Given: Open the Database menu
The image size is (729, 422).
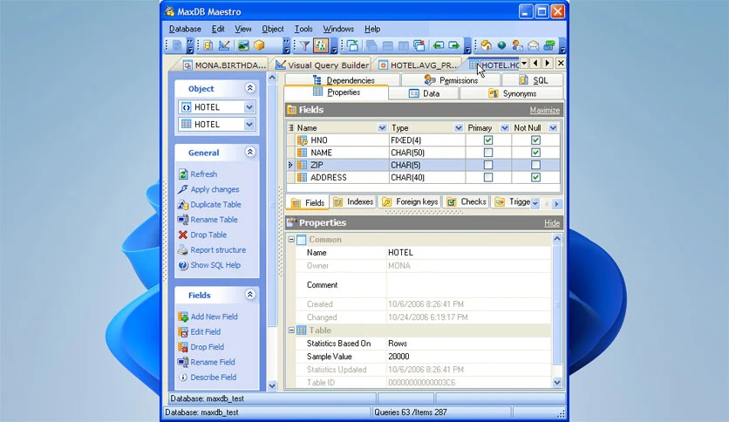Looking at the screenshot, I should [x=185, y=29].
